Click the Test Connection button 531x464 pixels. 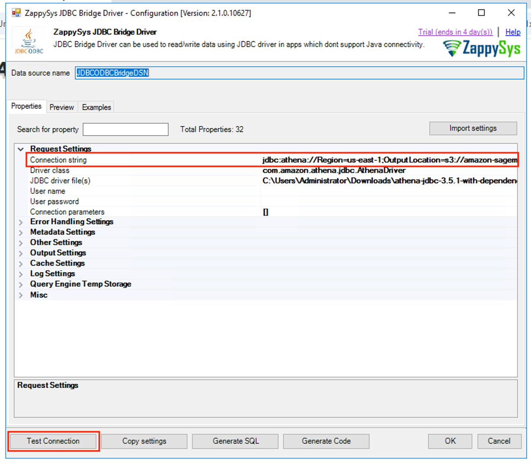click(53, 441)
